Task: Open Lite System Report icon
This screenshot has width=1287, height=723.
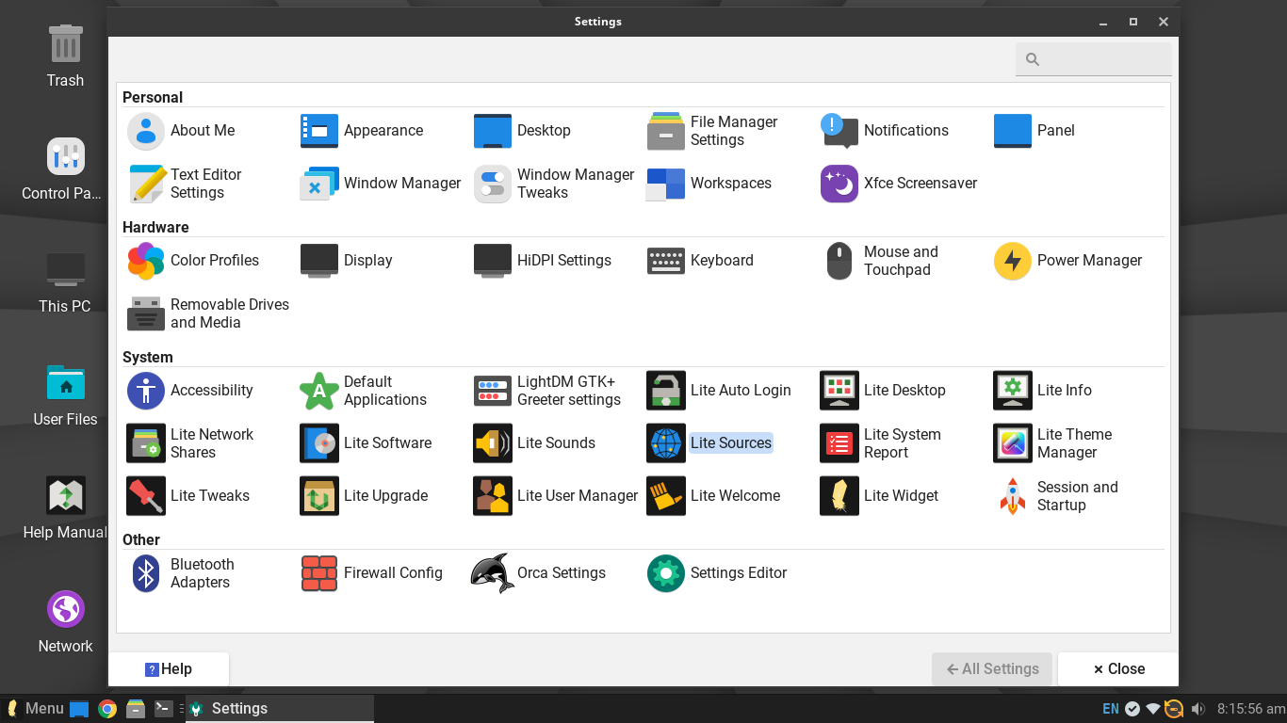Action: coord(839,443)
